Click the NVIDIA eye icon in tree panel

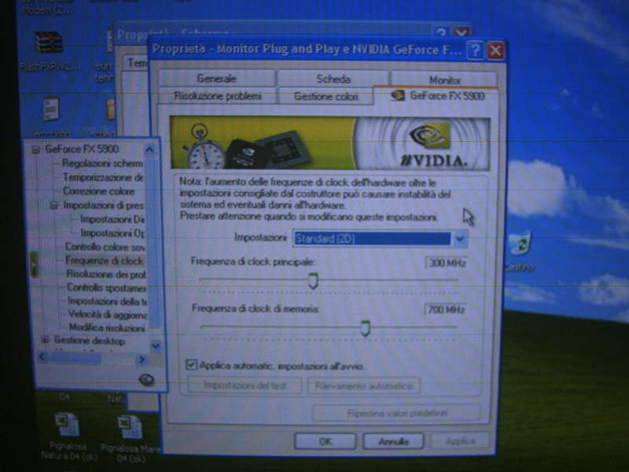point(146,380)
